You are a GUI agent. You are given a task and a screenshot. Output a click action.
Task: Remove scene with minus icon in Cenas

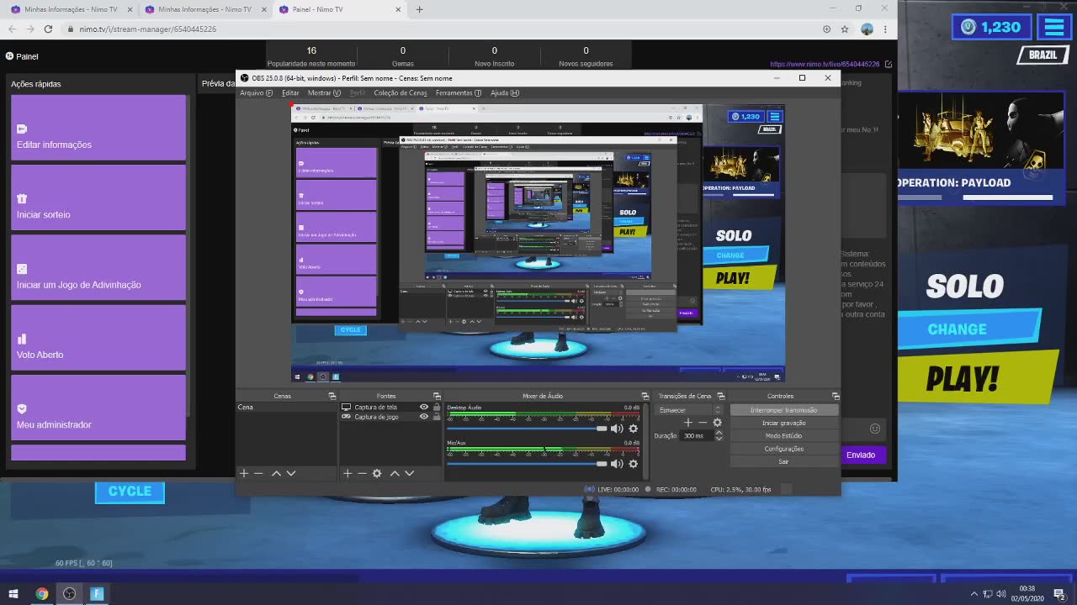(258, 473)
